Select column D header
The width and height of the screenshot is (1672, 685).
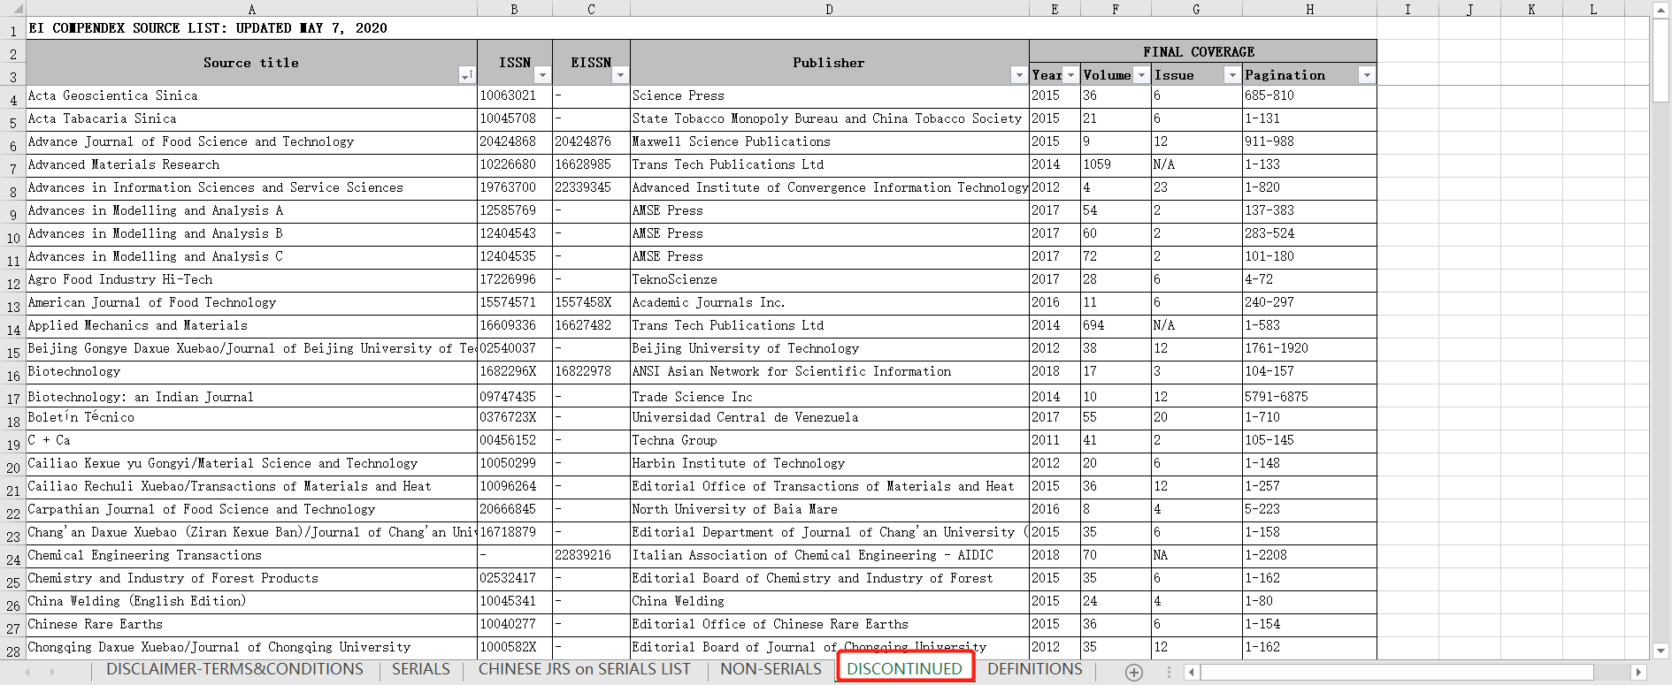pos(829,9)
